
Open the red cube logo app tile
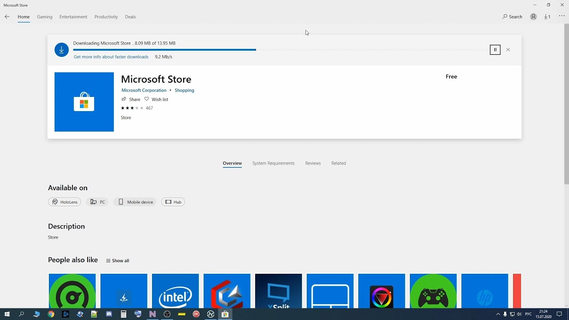[x=227, y=291]
